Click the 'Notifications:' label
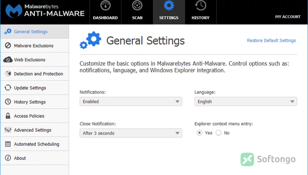Screen dimensions: 308x175 (92, 92)
